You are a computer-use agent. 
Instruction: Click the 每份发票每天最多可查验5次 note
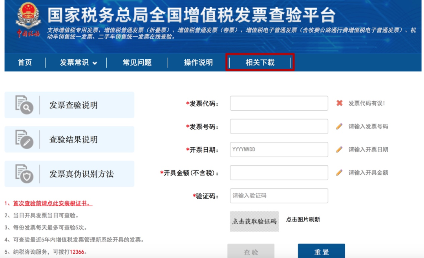pos(50,228)
